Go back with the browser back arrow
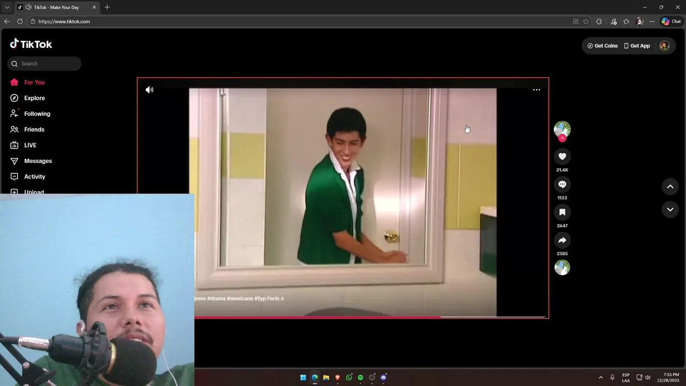This screenshot has height=386, width=686. pyautogui.click(x=7, y=21)
